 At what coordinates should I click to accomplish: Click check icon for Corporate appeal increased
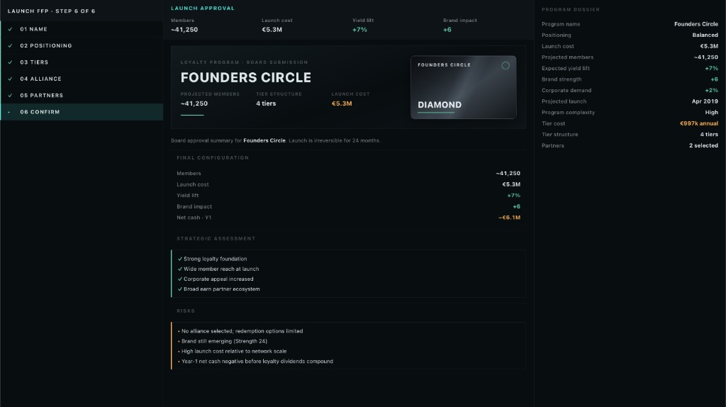[180, 279]
